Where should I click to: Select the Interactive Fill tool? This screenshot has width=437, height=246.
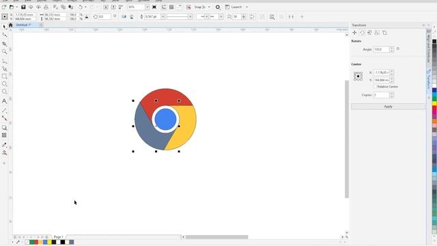coord(4,153)
